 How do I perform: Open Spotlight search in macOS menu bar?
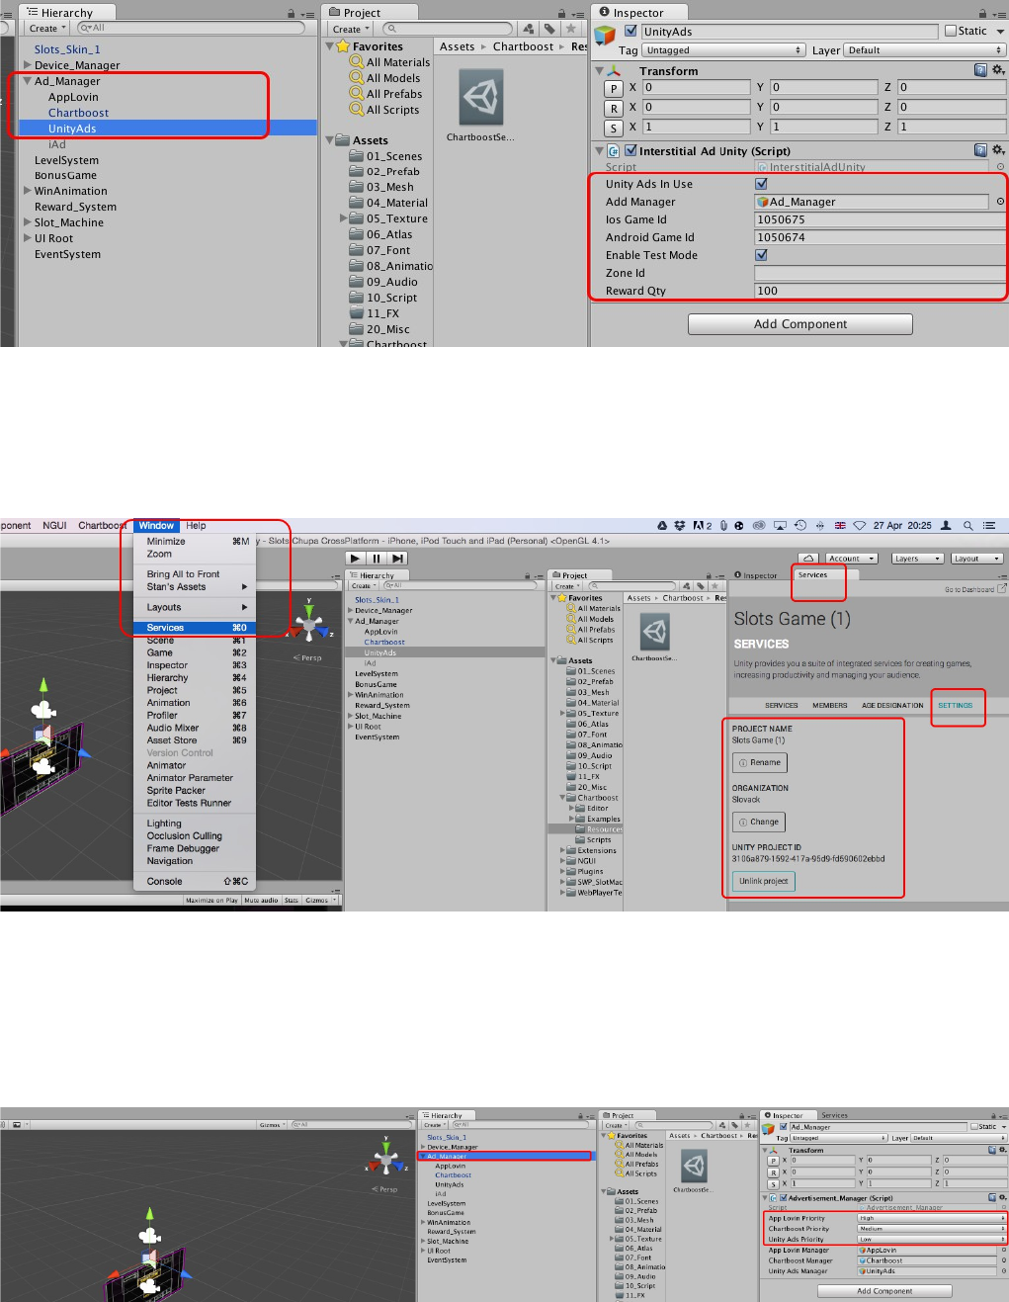pyautogui.click(x=968, y=526)
